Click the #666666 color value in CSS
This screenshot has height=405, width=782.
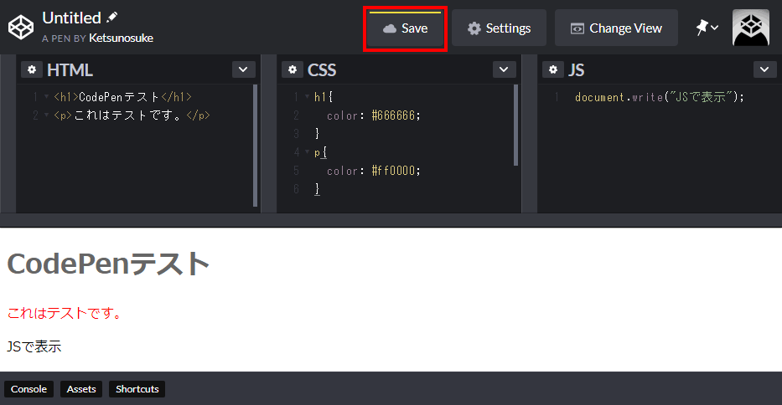[393, 115]
